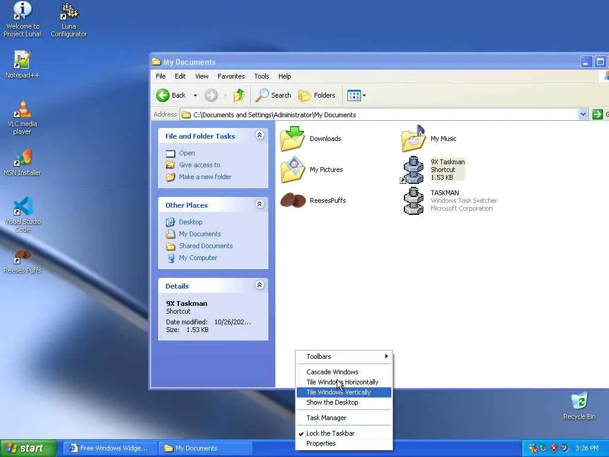Go up one folder level
Image resolution: width=609 pixels, height=457 pixels.
239,95
